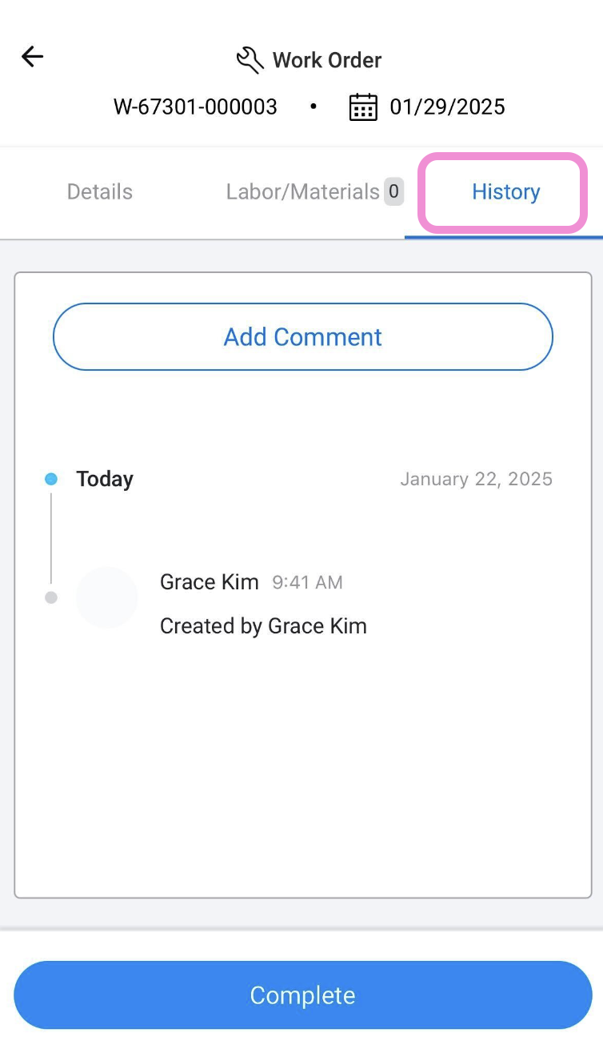This screenshot has height=1049, width=603.
Task: Open the Labor/Materials tab
Action: click(x=302, y=192)
